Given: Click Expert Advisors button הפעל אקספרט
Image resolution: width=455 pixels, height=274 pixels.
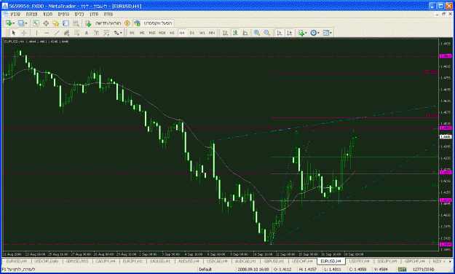Looking at the screenshot, I should coord(154,23).
